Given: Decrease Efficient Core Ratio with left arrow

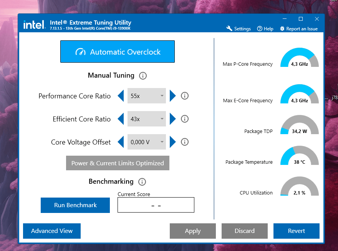Looking at the screenshot, I should (121, 119).
